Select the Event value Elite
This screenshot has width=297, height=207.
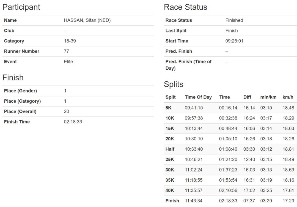pyautogui.click(x=68, y=62)
